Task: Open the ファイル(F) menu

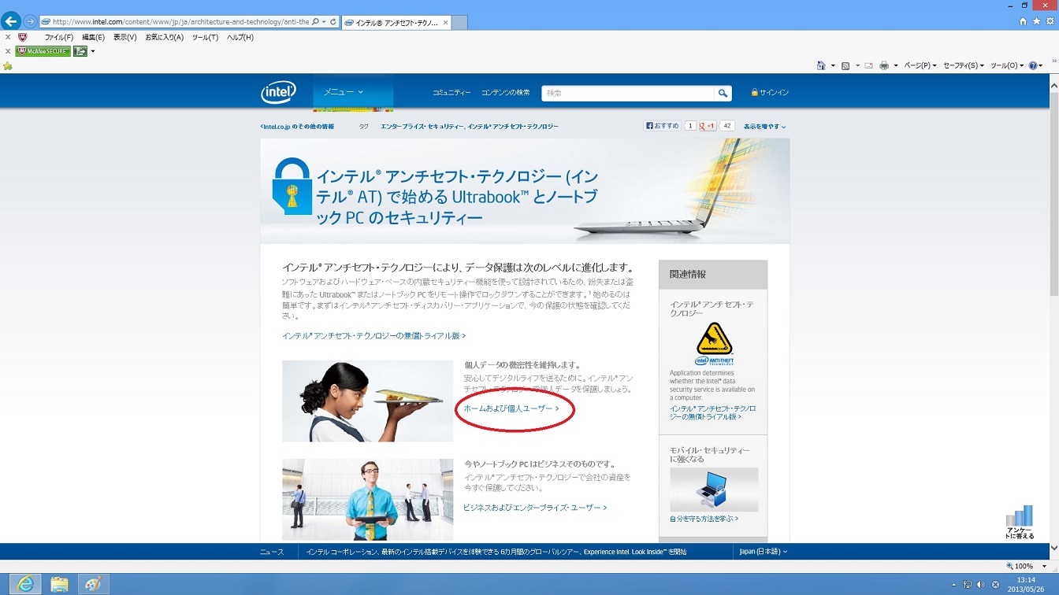Action: (59, 37)
